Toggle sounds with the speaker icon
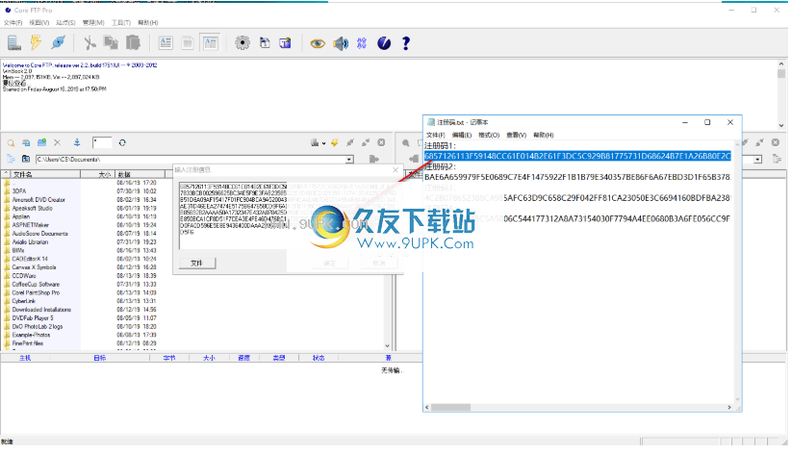The width and height of the screenshot is (791, 454). click(341, 43)
